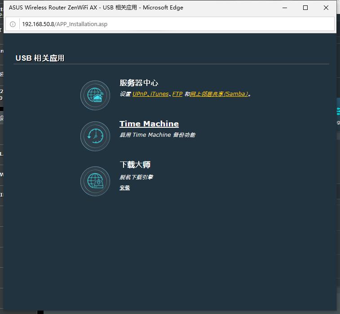Screen dimensions: 340x314
Task: Select the 脱机下载引擎 description
Action: (137, 177)
